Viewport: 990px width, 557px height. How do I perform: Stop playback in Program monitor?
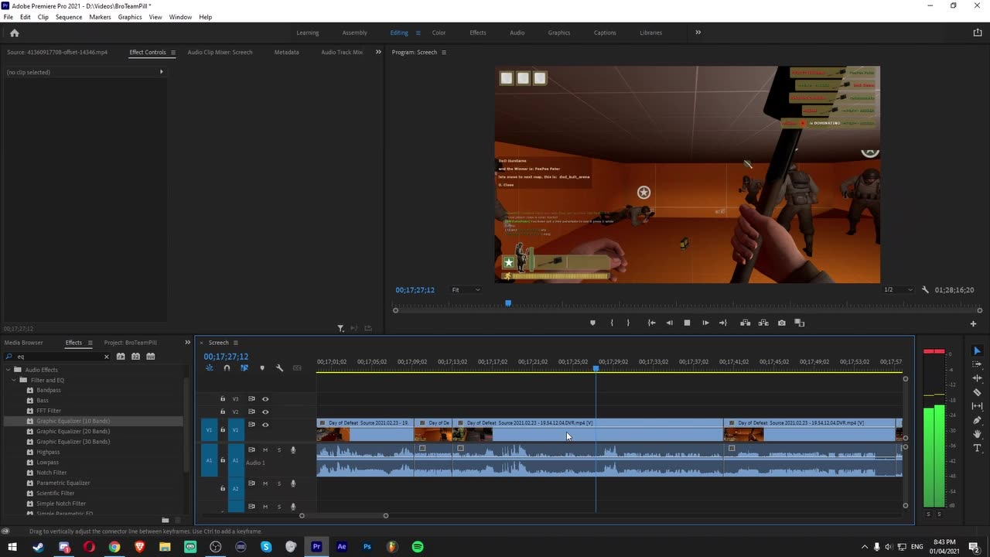click(x=687, y=323)
